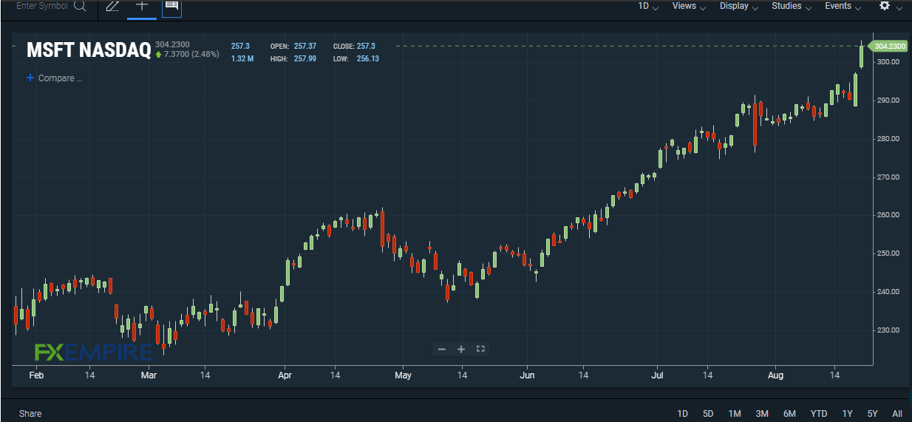Open the settings gear menu
The image size is (912, 422).
point(885,5)
